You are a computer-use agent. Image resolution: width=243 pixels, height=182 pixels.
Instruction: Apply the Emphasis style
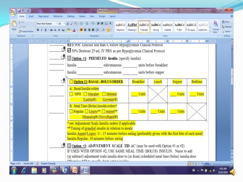[x=120, y=27]
